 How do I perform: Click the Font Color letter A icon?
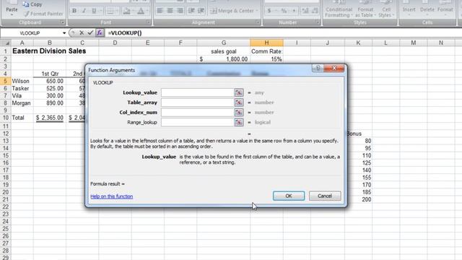click(x=141, y=11)
